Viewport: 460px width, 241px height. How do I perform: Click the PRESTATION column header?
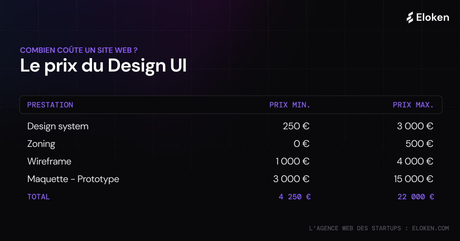tap(50, 105)
